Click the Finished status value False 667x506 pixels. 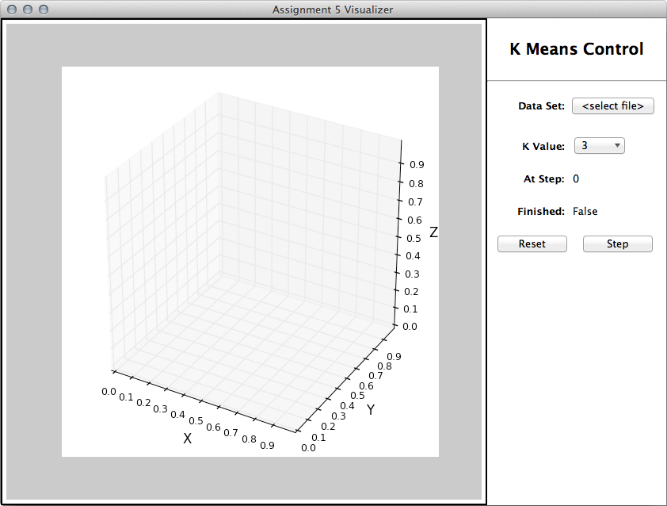click(585, 212)
